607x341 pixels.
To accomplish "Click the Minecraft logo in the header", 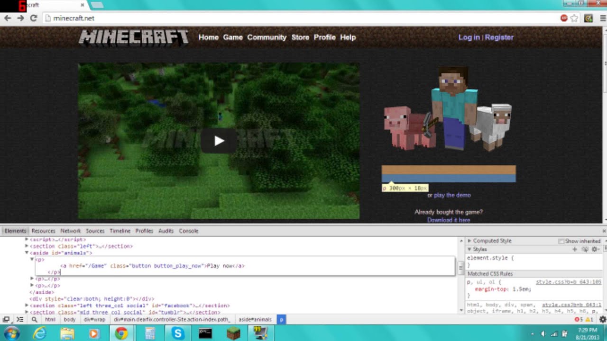I will click(x=133, y=37).
